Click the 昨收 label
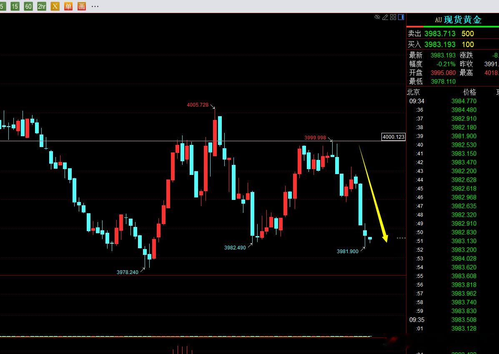 466,64
